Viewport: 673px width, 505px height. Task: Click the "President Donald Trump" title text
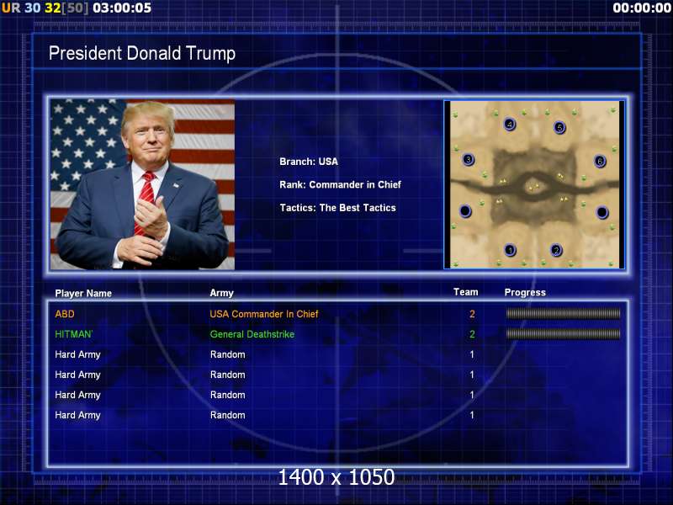coord(142,53)
